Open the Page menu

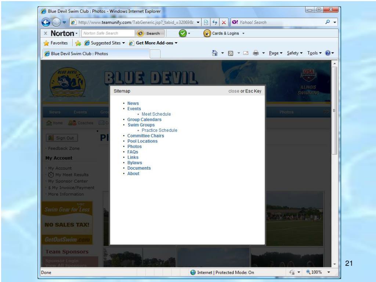(x=275, y=53)
